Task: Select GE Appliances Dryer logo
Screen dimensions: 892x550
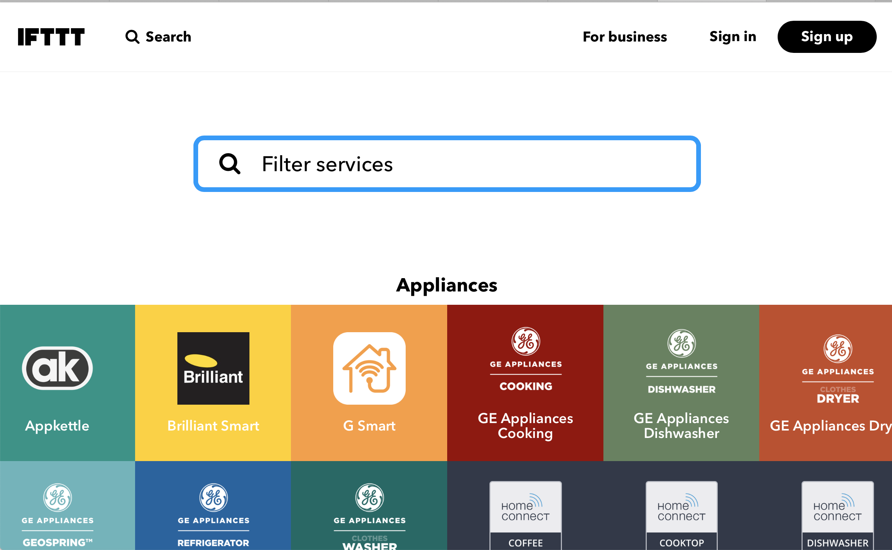Action: pyautogui.click(x=838, y=369)
